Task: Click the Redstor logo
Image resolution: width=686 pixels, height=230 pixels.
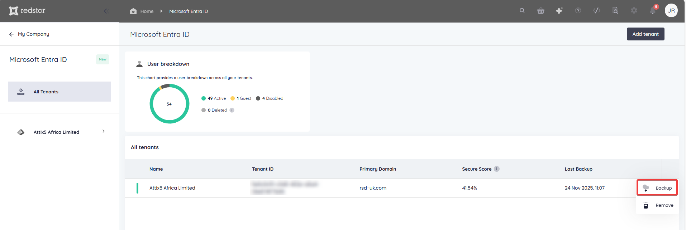Action: (x=27, y=11)
